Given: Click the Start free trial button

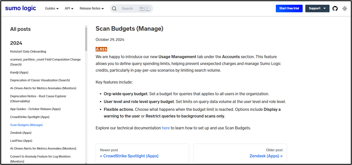Looking at the screenshot, I should [289, 8].
